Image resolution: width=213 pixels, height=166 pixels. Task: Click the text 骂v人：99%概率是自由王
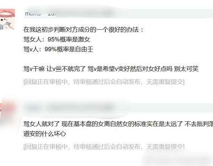[x=58, y=49]
